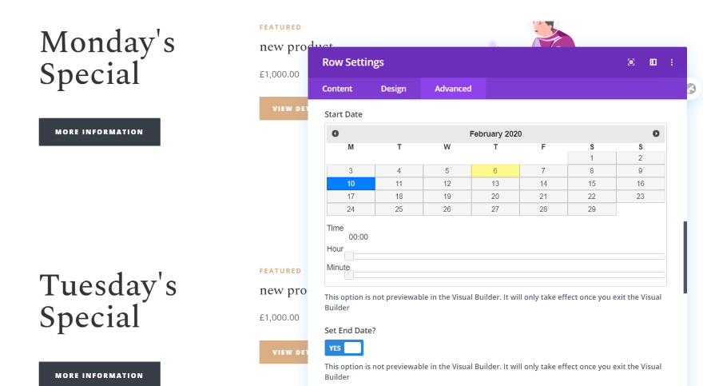Select February 14 on the calendar
703x386 pixels.
click(543, 184)
